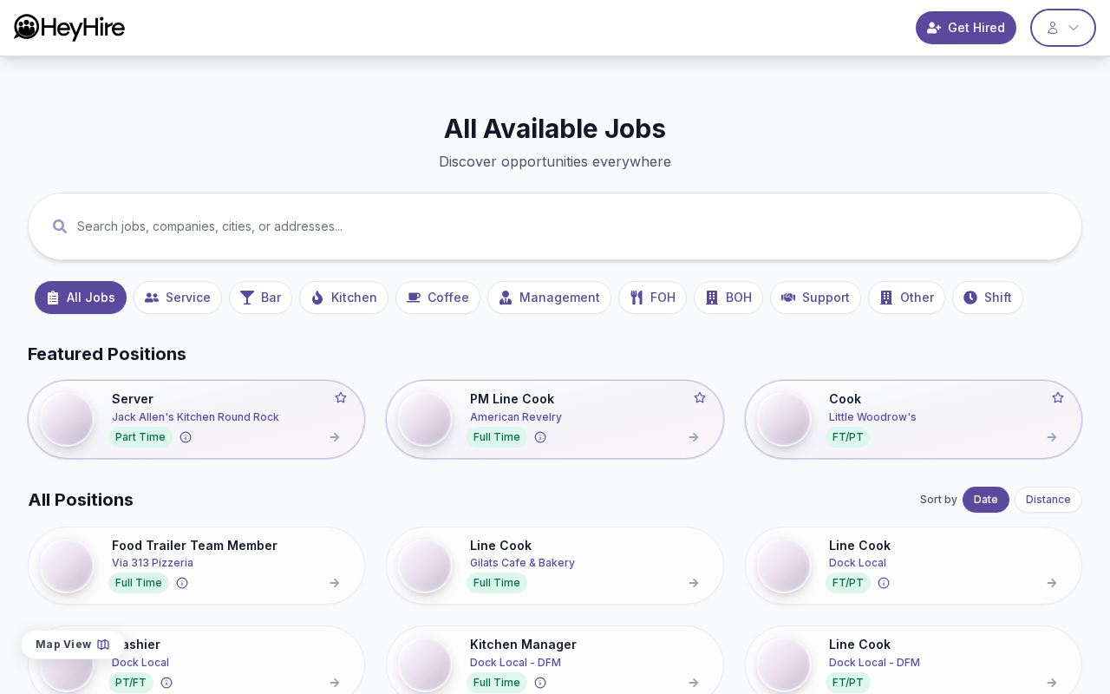
Task: Show info icon on Dock Local Line Cook
Action: point(884,583)
